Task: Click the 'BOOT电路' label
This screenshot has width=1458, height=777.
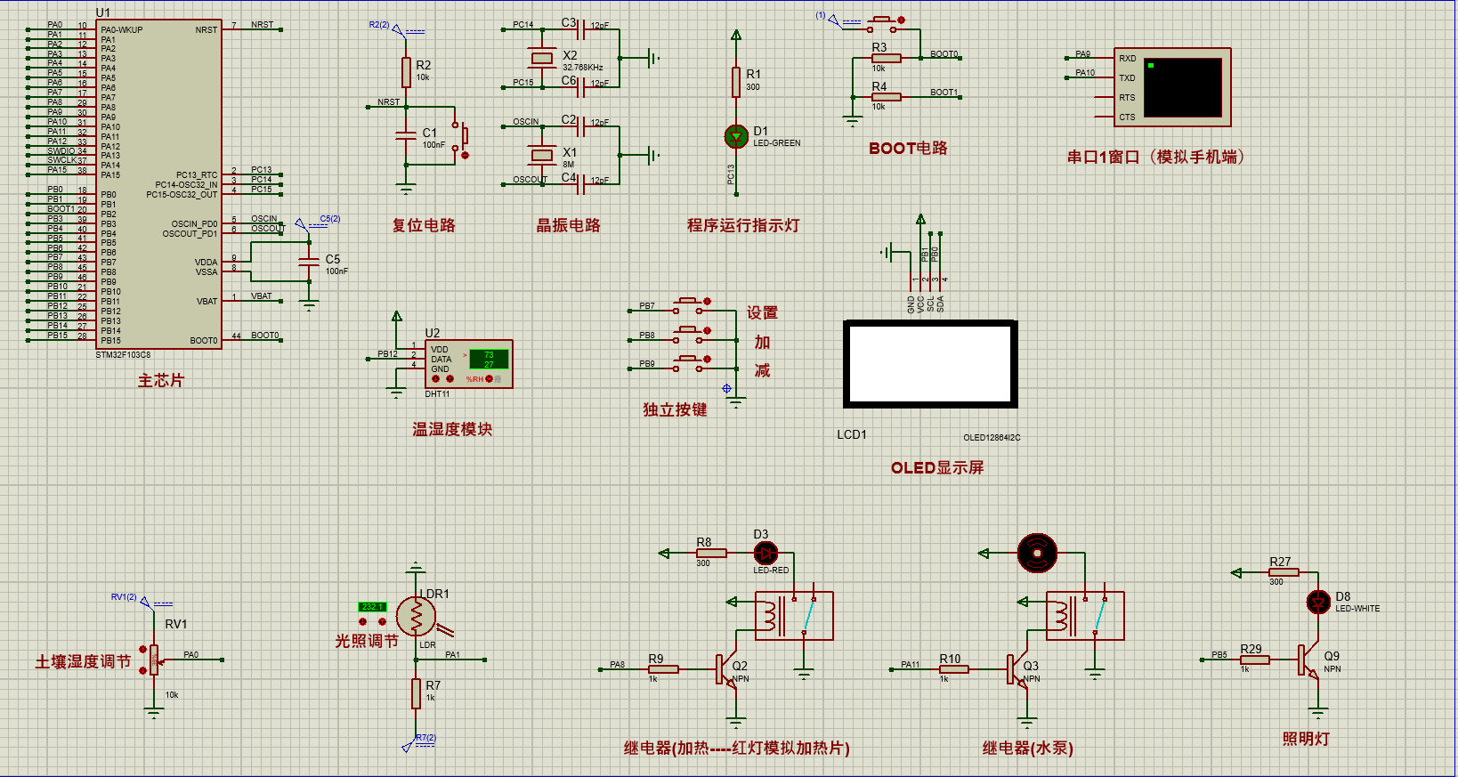Action: pos(908,148)
